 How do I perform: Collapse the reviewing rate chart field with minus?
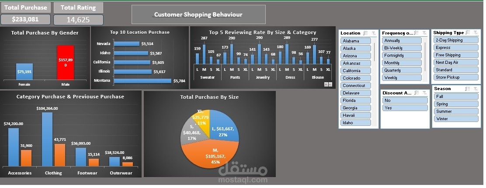click(330, 84)
